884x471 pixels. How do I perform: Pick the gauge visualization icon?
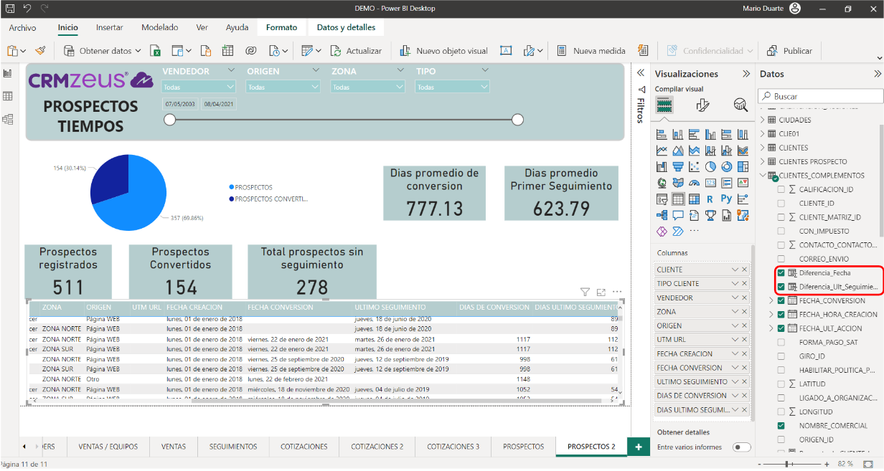click(694, 183)
